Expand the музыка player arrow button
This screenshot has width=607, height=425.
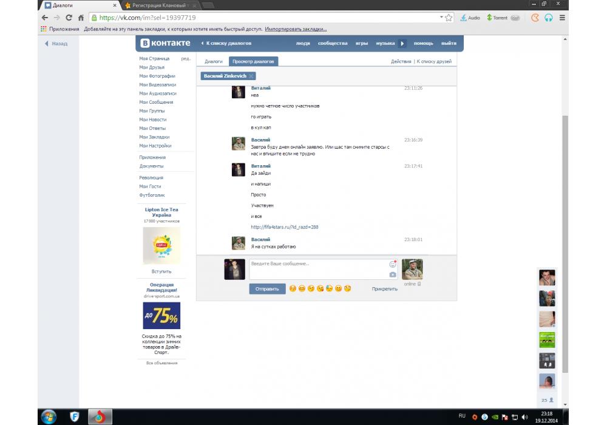tap(402, 43)
